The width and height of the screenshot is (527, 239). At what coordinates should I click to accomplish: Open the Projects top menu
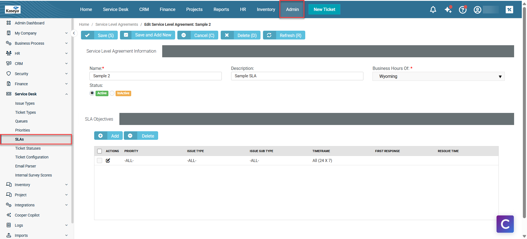[194, 9]
